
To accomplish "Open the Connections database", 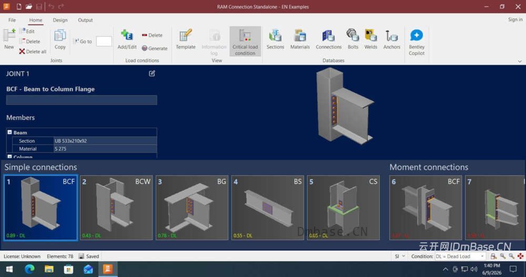I will tap(328, 39).
